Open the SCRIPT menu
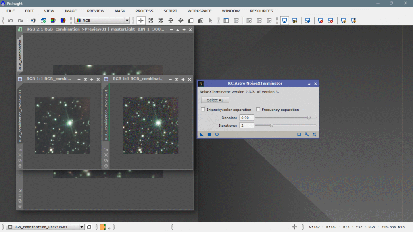 (170, 11)
